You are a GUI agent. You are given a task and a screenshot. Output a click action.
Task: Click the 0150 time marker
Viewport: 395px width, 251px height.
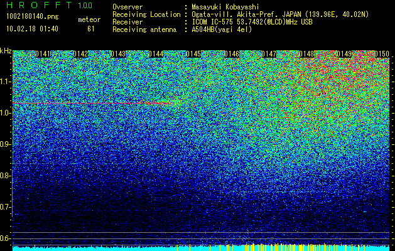pos(382,54)
